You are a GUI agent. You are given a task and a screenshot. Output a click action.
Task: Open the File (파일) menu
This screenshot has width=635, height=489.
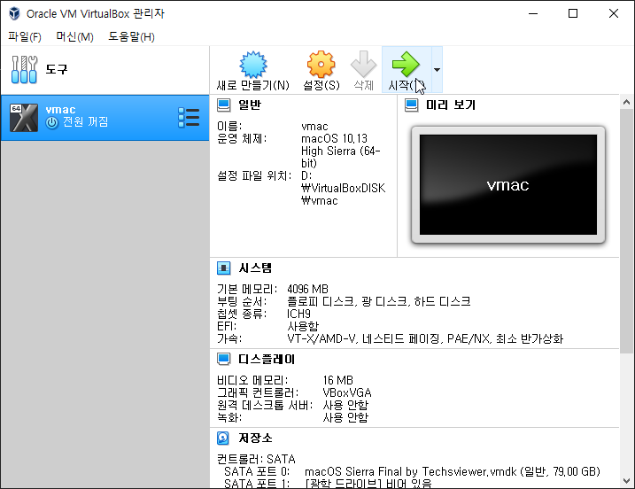tap(25, 37)
